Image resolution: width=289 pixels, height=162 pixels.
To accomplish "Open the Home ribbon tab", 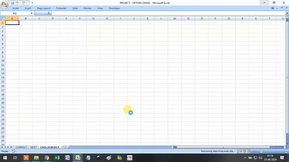I will [x=16, y=8].
